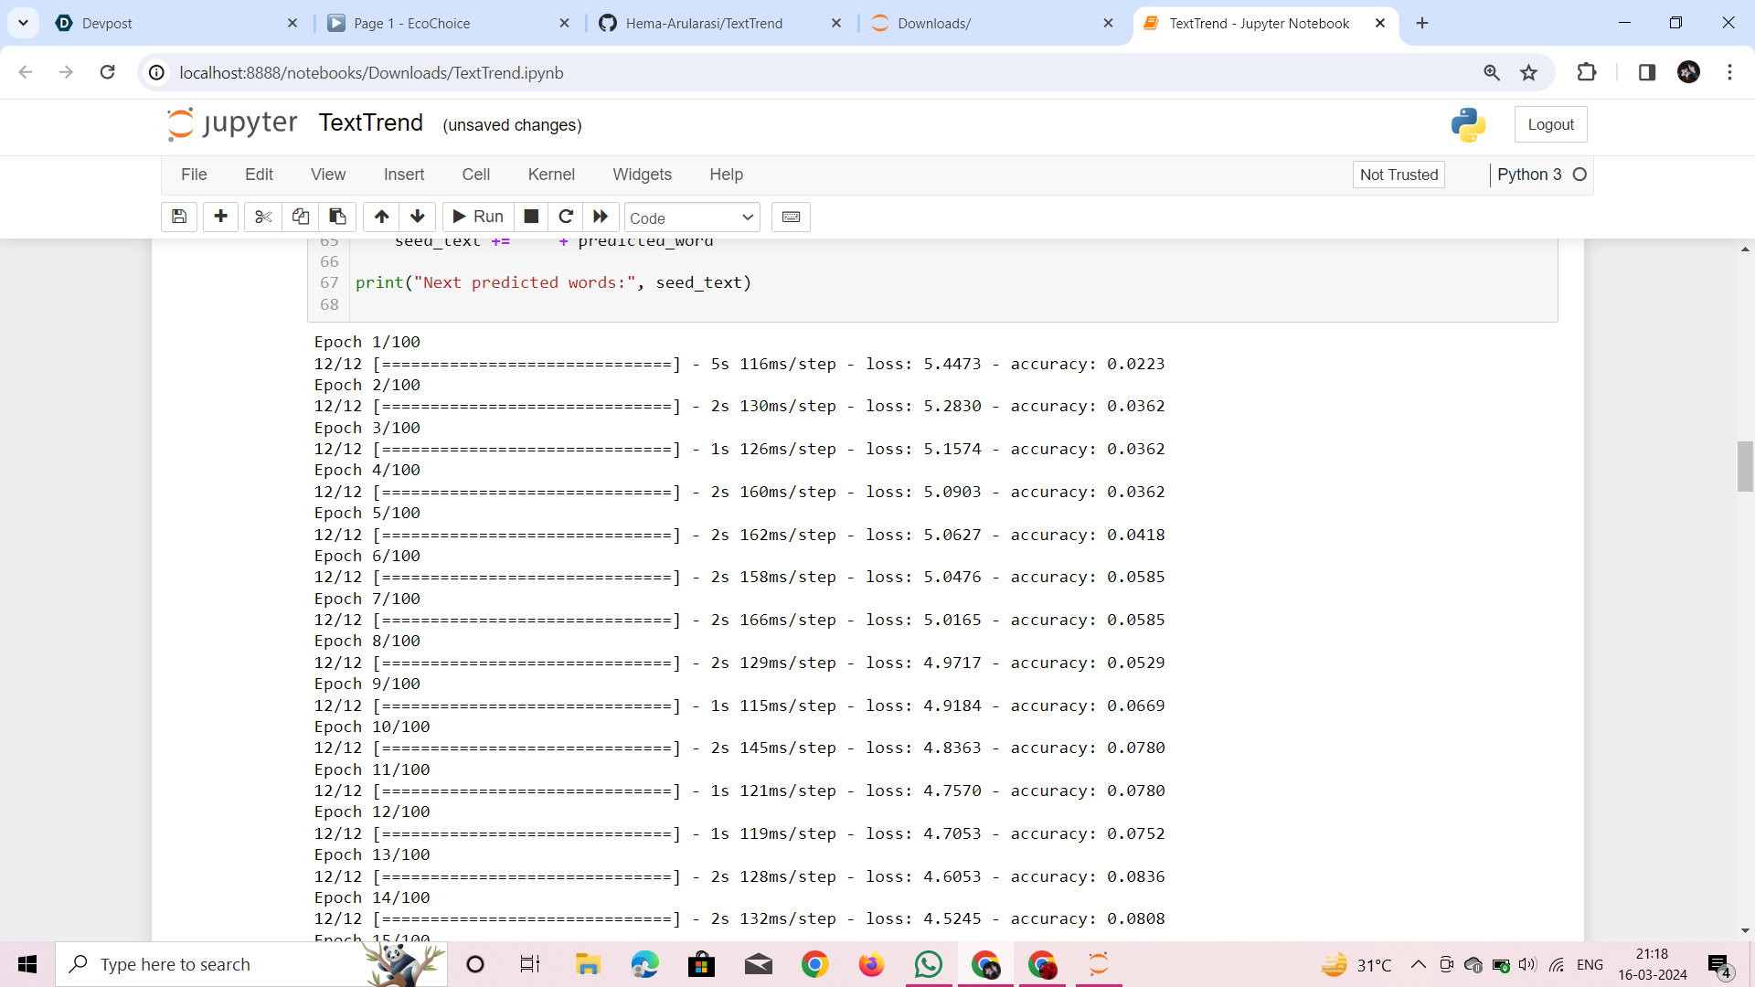The width and height of the screenshot is (1755, 987).
Task: Save notebook with the floppy disk icon
Action: 179,217
